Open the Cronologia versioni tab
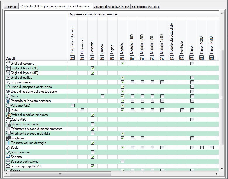 pos(145,7)
